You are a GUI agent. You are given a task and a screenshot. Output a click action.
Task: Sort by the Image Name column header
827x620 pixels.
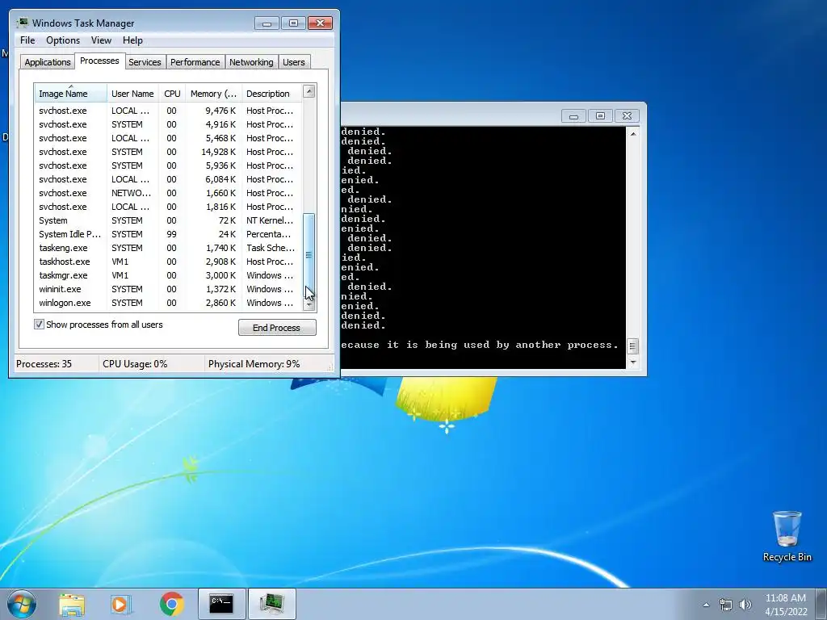point(71,94)
